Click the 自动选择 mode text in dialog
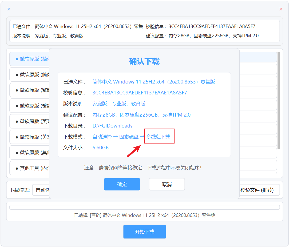Image resolution: width=289 pixels, height=247 pixels. (102, 137)
